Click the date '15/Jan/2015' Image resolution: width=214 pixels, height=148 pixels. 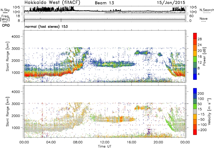pos(171,2)
